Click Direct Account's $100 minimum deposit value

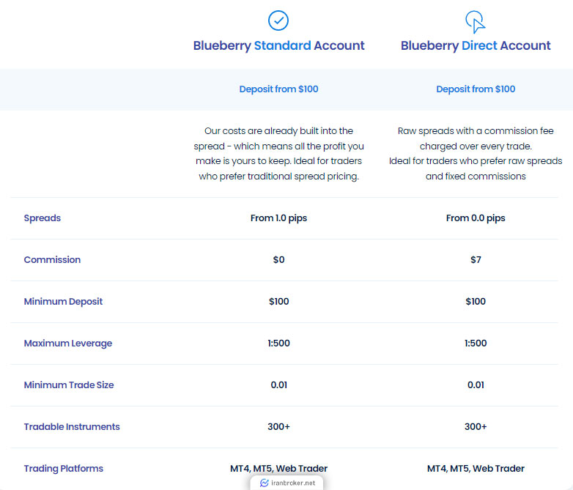pos(476,302)
